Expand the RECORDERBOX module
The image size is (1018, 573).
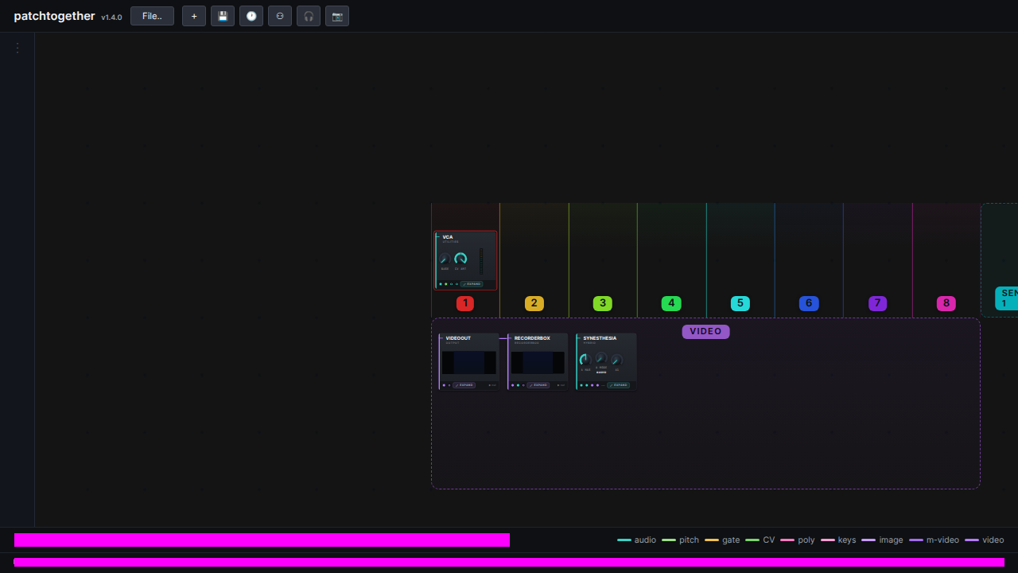[538, 385]
